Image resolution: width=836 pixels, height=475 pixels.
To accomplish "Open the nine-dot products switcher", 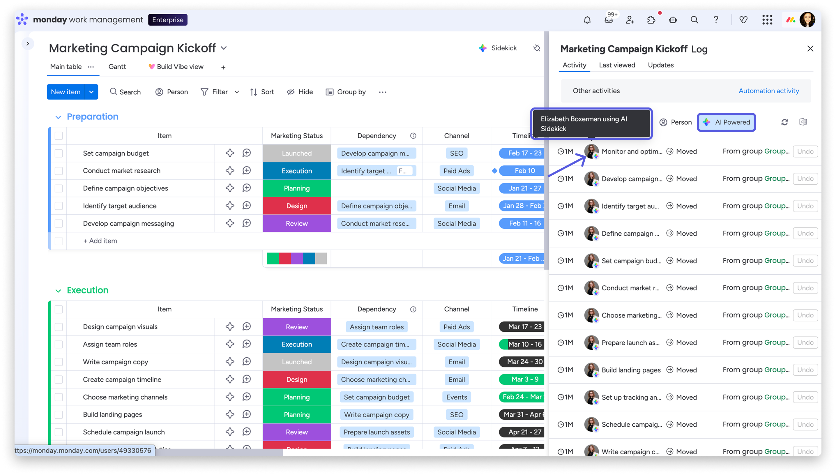I will coord(767,20).
